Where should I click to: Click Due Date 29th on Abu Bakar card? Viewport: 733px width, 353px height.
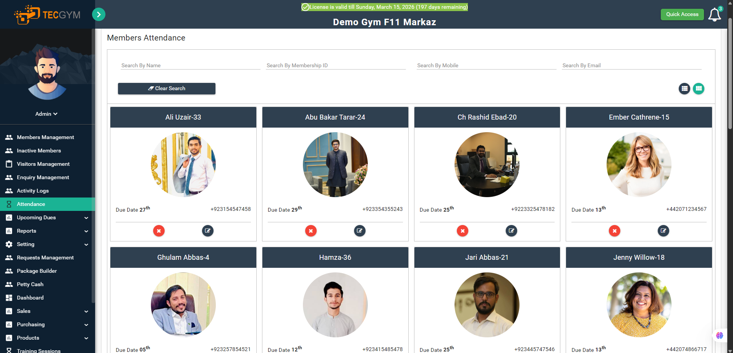point(285,209)
